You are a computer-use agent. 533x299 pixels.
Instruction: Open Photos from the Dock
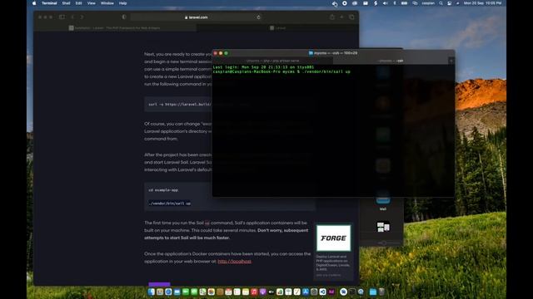coord(211,292)
